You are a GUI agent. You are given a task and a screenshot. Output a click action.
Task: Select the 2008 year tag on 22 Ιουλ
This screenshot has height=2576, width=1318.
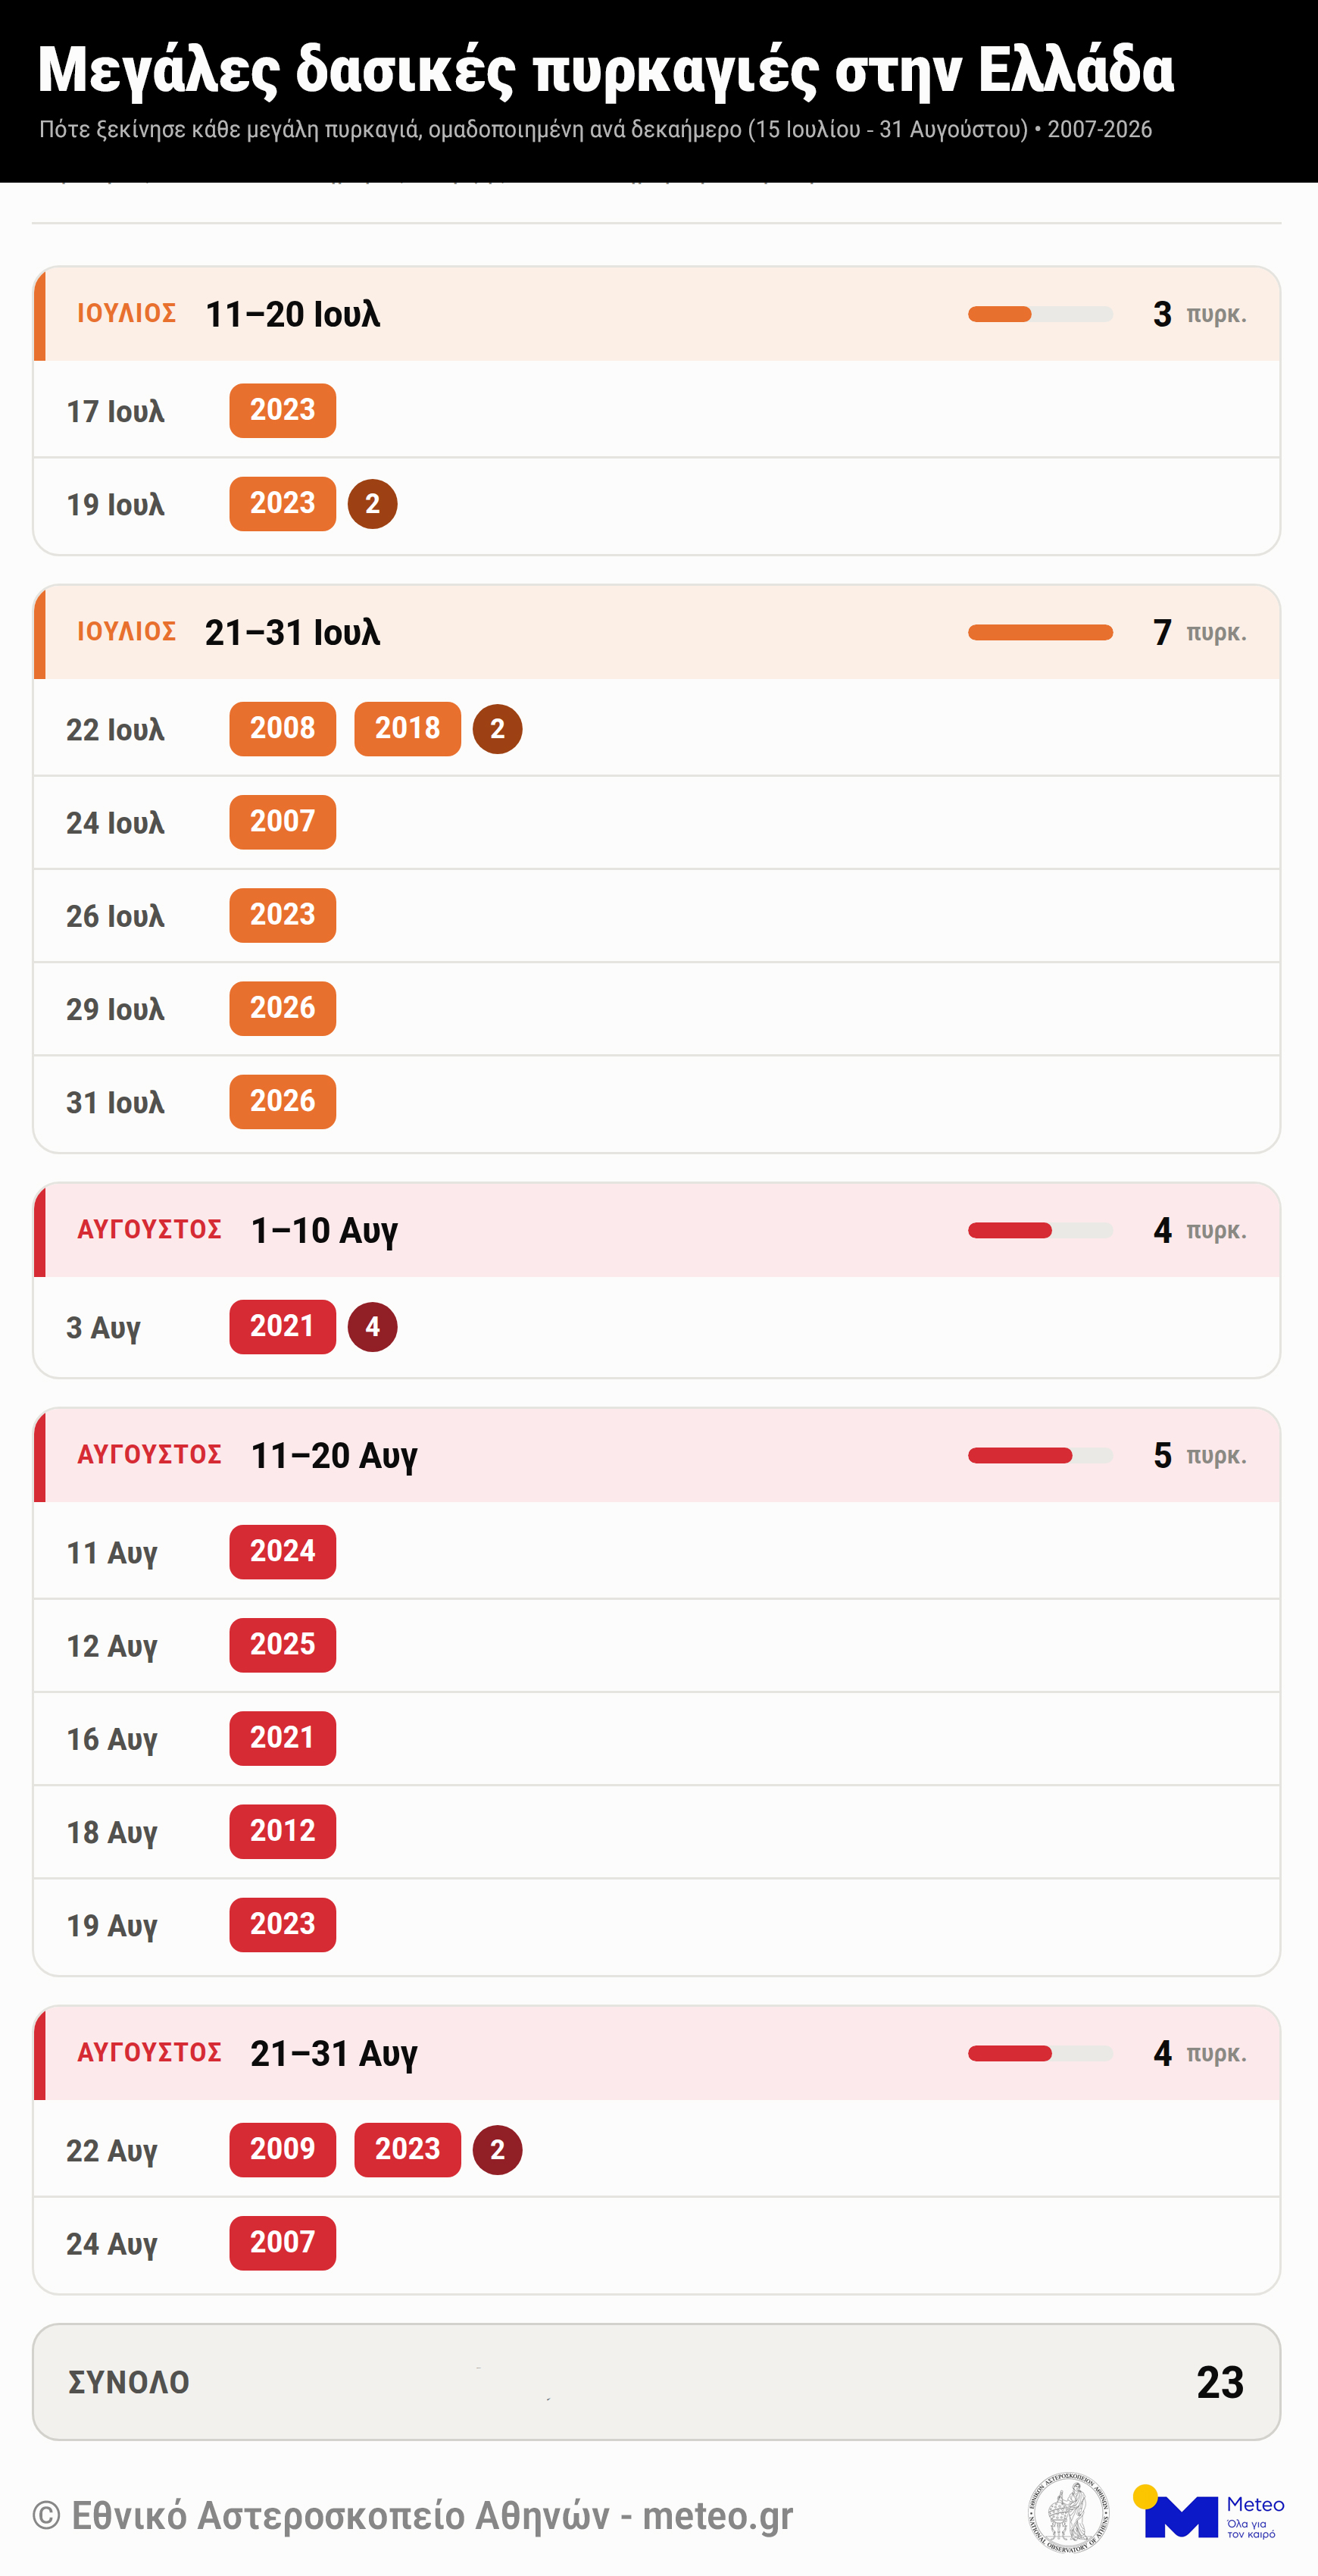pos(283,729)
